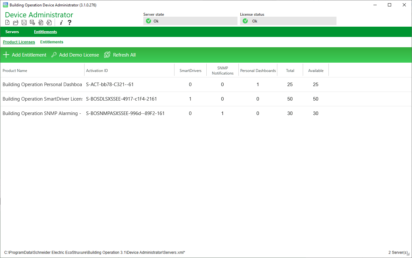This screenshot has height=258, width=412.
Task: Open the Entitlements sub-tab below green bar
Action: (52, 42)
